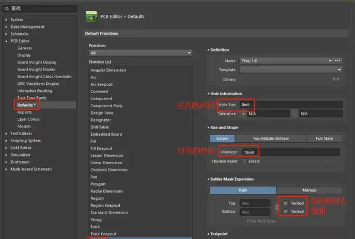
Task: Collapse the Definition section arrow
Action: 208,50
